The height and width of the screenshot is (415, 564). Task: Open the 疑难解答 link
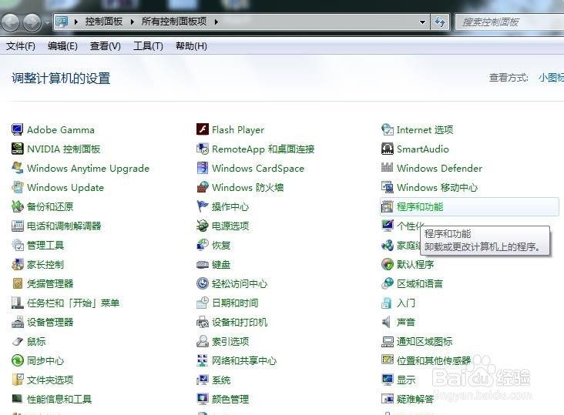[415, 399]
